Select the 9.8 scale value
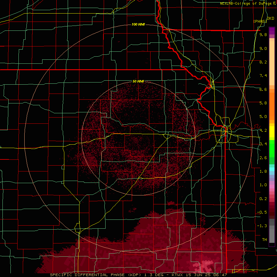Viewport: 277px width, 277px height. (263, 35)
